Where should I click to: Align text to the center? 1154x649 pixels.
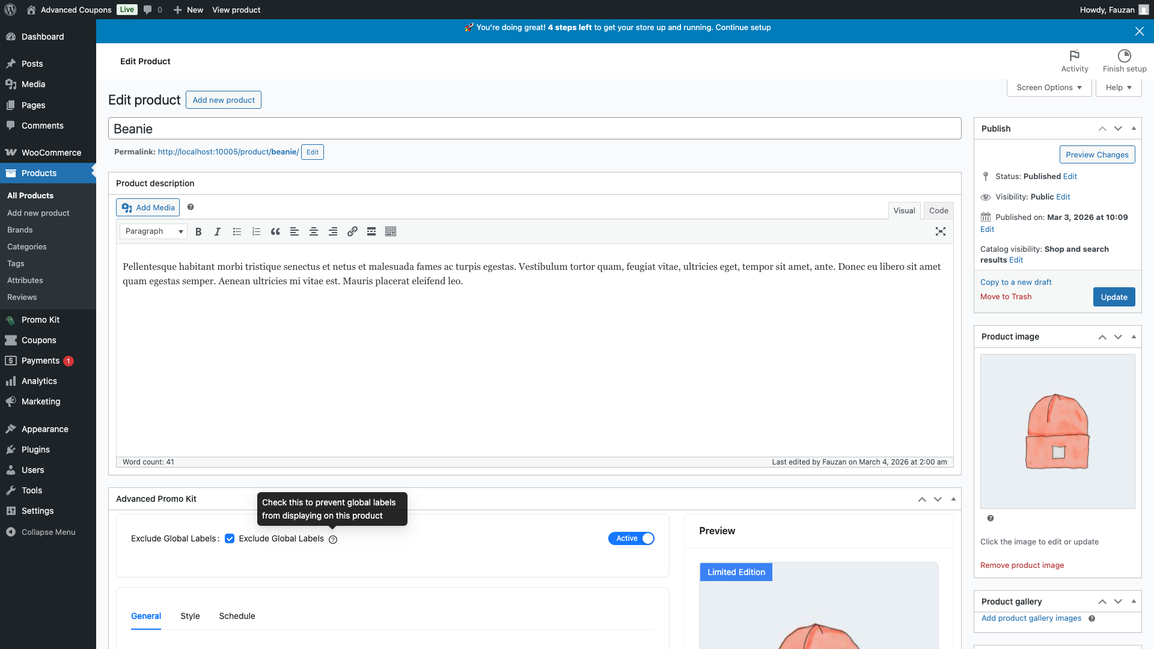tap(313, 231)
